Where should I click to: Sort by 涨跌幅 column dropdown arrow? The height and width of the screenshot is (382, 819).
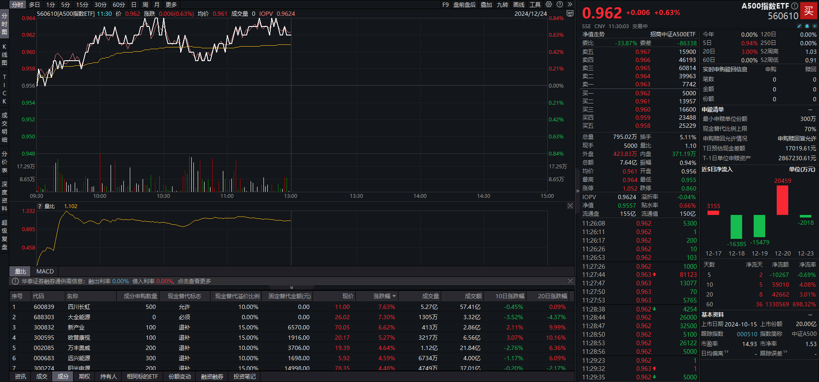pos(394,296)
